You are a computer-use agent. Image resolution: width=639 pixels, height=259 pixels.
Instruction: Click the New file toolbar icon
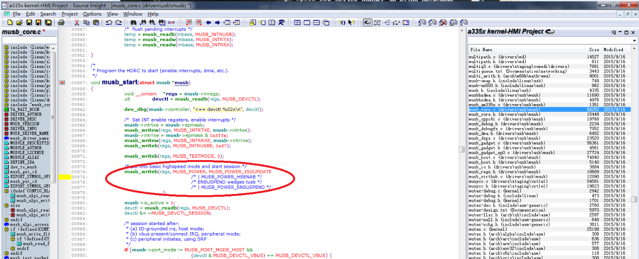(10, 22)
